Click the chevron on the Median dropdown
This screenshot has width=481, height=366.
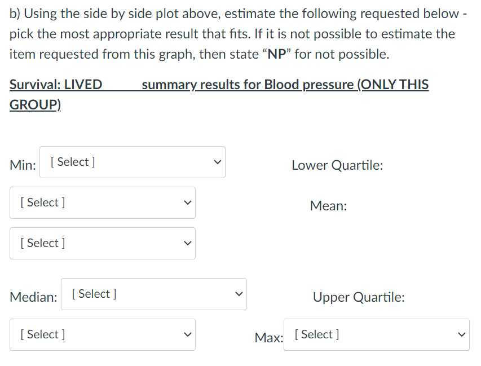238,294
